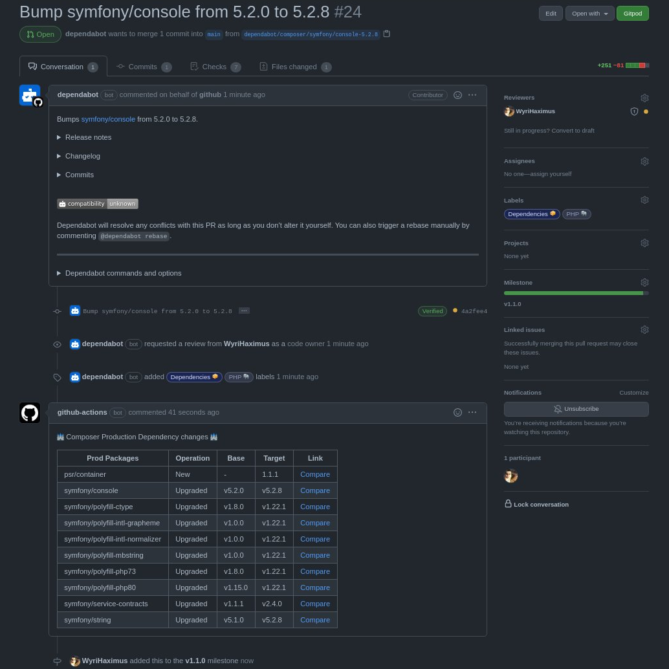The height and width of the screenshot is (669, 669).
Task: Click the Dependencies label in the timeline event
Action: tap(194, 377)
